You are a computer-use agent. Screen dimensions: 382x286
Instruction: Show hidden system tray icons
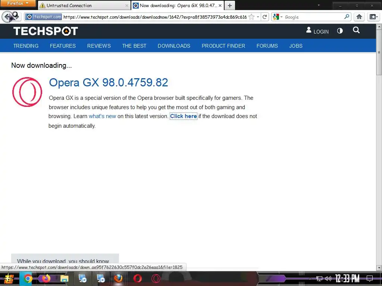(x=310, y=279)
